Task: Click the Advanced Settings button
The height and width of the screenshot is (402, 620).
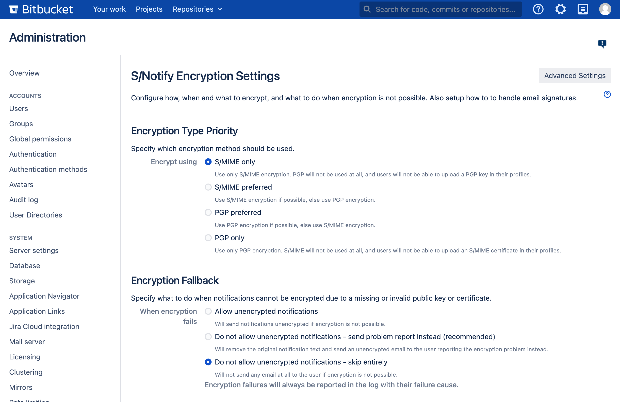Action: [575, 76]
